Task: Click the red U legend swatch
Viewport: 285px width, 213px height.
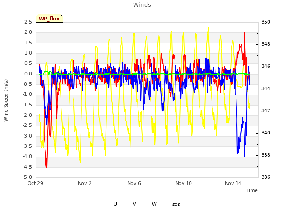Action: pyautogui.click(x=107, y=205)
